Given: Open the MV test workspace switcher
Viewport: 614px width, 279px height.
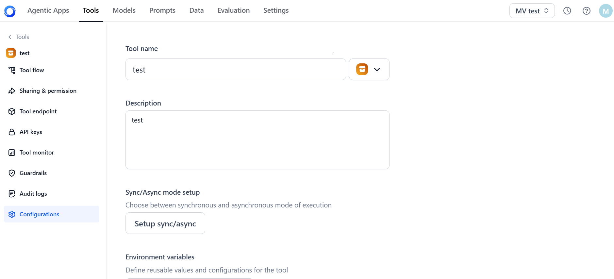Looking at the screenshot, I should coord(532,11).
